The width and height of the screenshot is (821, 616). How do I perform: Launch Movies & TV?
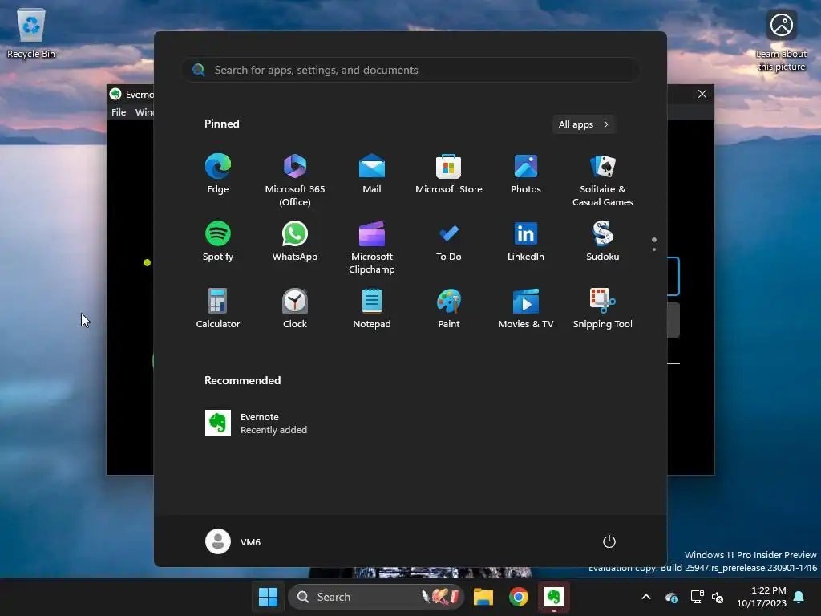pos(526,309)
